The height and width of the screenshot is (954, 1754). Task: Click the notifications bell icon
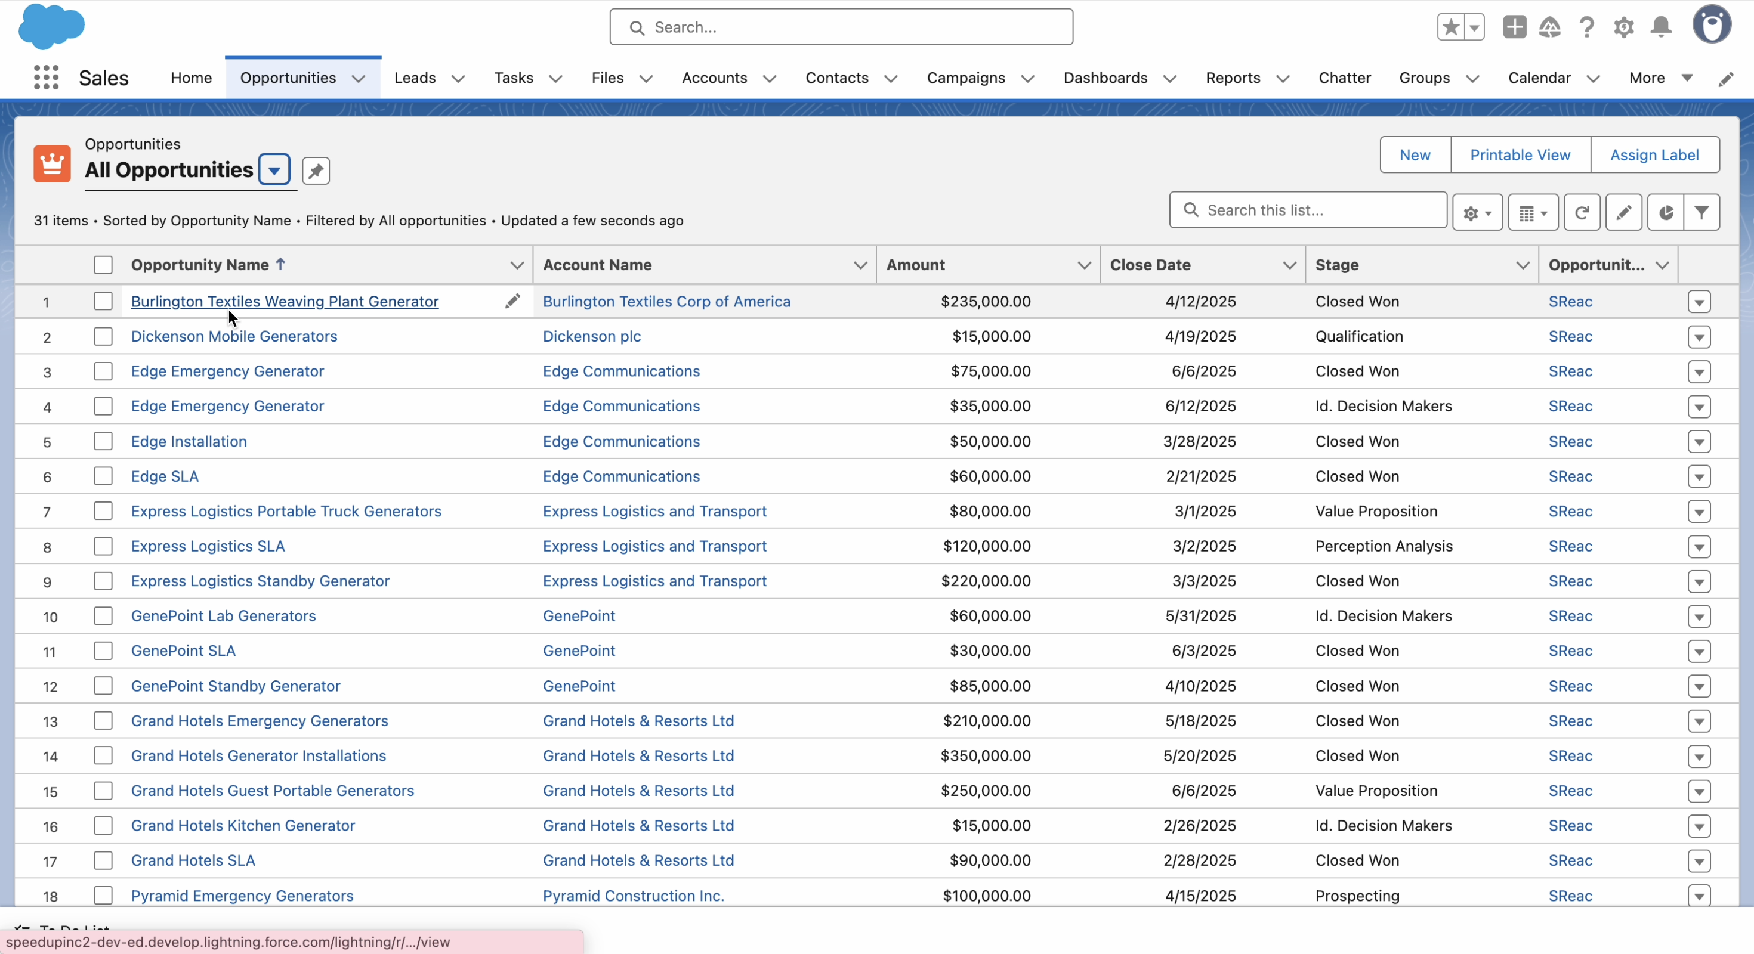[x=1661, y=27]
